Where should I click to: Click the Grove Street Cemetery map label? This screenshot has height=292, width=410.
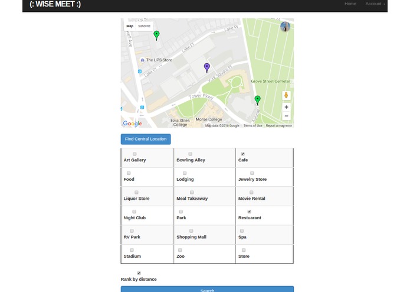pyautogui.click(x=271, y=81)
